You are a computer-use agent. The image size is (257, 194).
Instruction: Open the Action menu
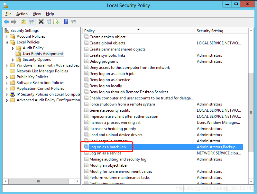click(22, 14)
